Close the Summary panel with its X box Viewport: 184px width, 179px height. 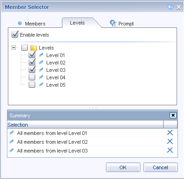coord(173,115)
